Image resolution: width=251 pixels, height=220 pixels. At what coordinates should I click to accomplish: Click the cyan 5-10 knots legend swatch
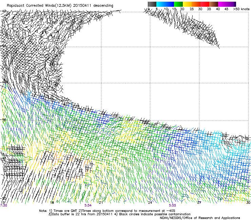point(161,4)
